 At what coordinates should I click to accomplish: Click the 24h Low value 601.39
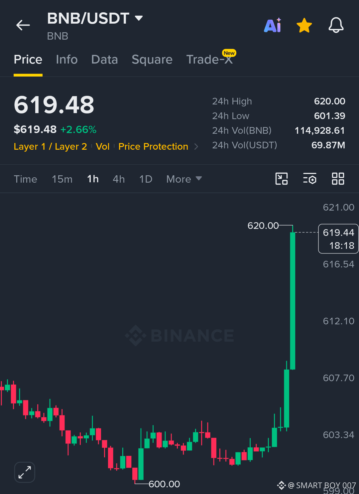[330, 116]
